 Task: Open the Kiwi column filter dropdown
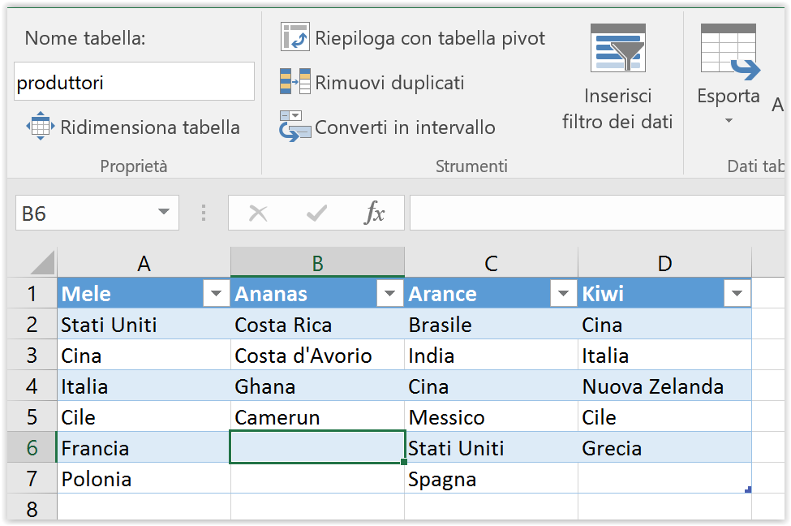(737, 293)
